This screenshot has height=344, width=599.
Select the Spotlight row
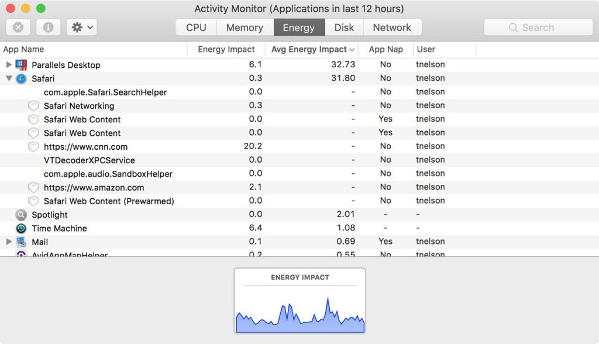coord(299,215)
